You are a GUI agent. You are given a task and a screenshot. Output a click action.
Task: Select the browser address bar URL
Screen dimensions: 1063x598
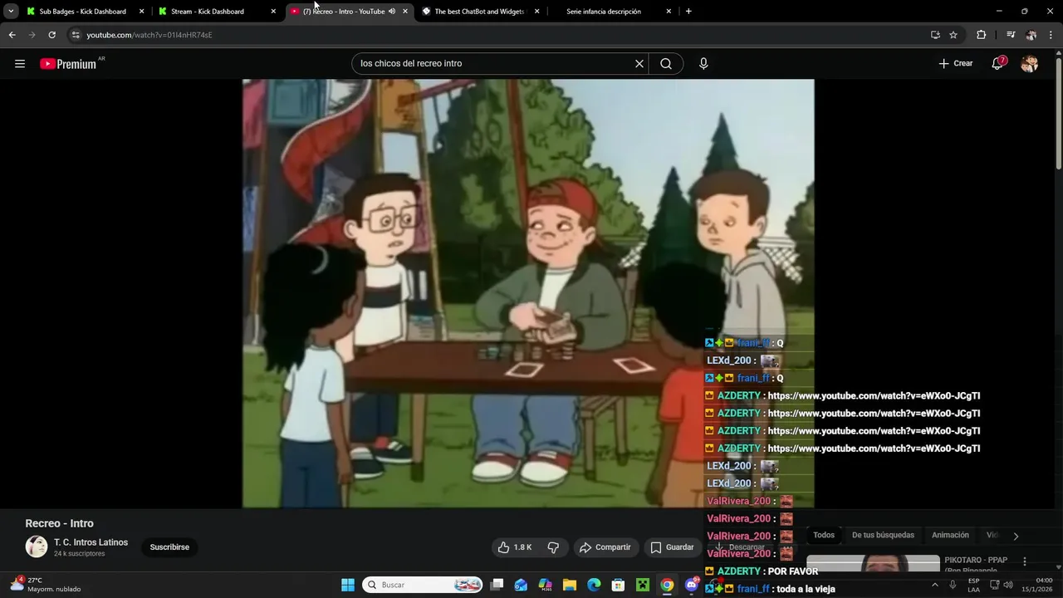point(149,35)
